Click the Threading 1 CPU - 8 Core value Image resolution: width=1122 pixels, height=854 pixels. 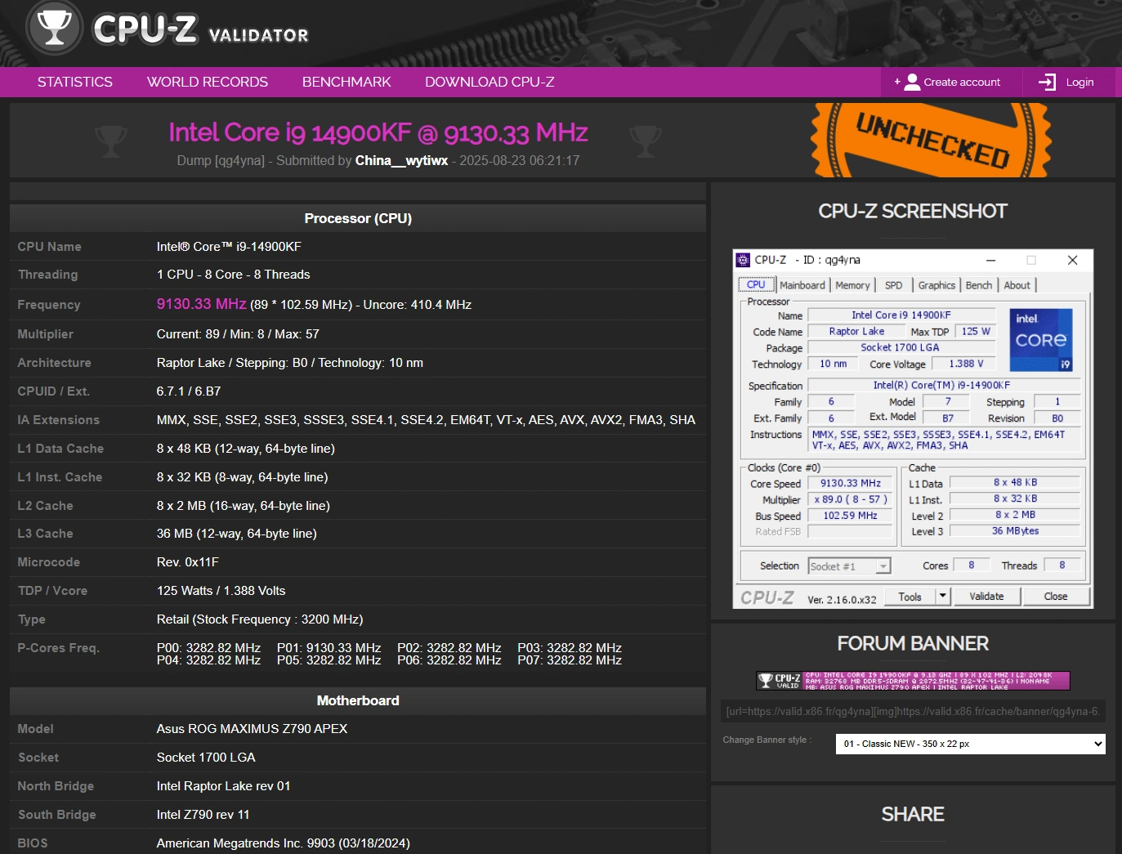233,275
